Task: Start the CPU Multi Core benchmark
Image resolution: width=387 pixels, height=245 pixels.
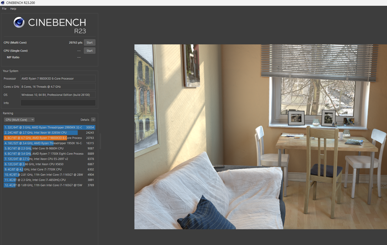Action: click(90, 43)
